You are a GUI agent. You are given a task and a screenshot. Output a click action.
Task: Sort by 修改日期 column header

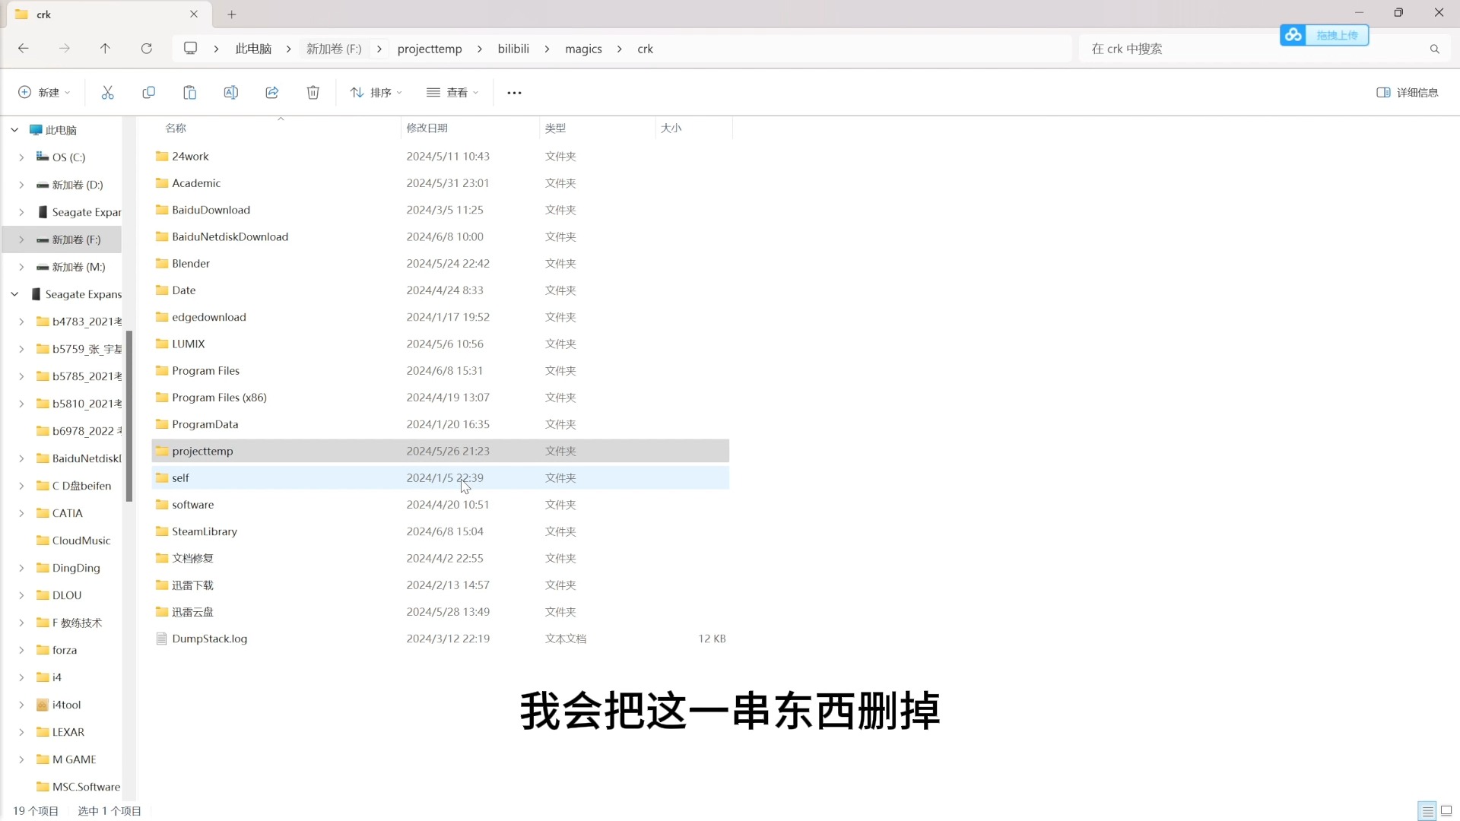coord(427,128)
